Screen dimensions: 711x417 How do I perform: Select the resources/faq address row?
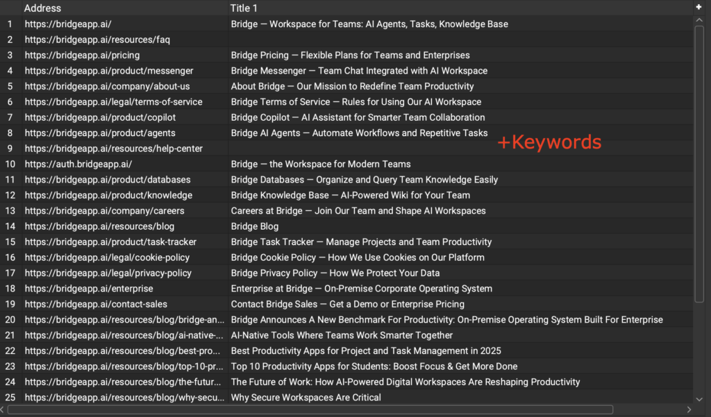[97, 40]
